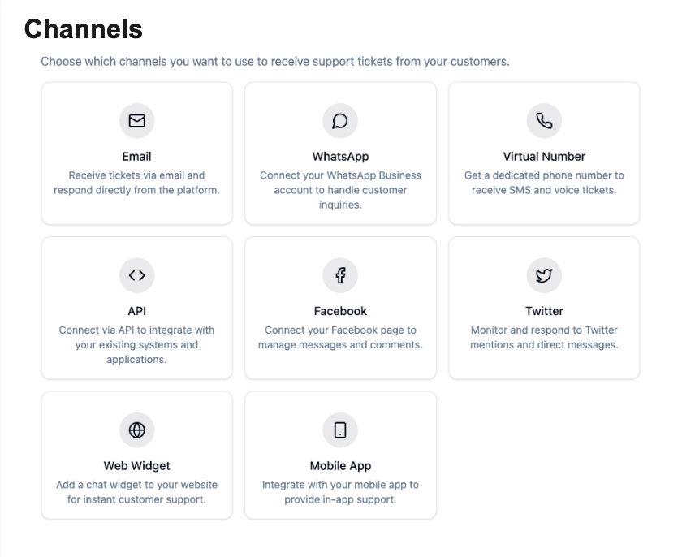
Task: Click the Web Widget globe icon
Action: point(136,430)
